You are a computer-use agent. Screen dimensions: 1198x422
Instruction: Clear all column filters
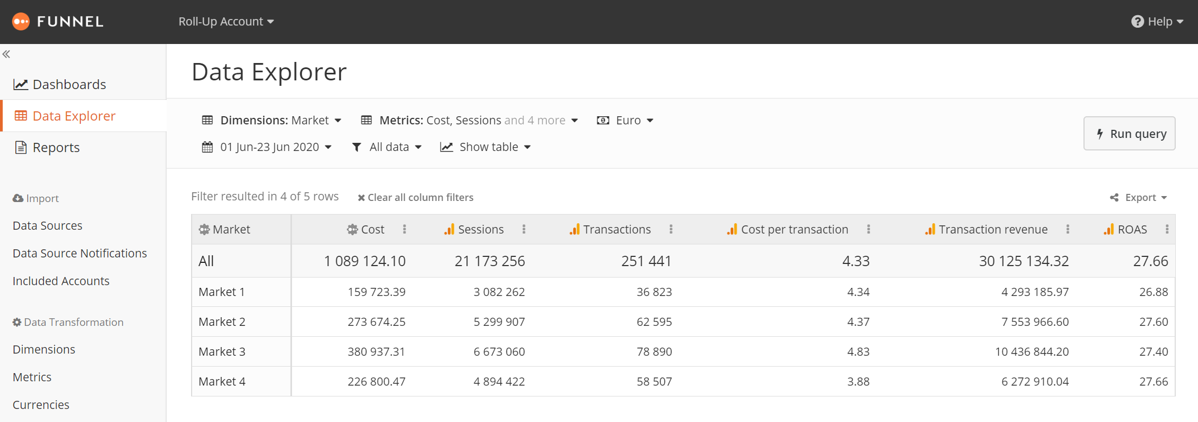tap(415, 198)
